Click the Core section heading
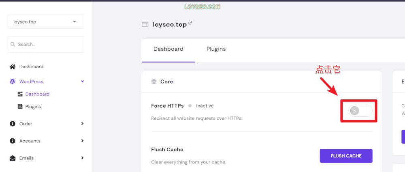The width and height of the screenshot is (405, 172). coord(166,82)
